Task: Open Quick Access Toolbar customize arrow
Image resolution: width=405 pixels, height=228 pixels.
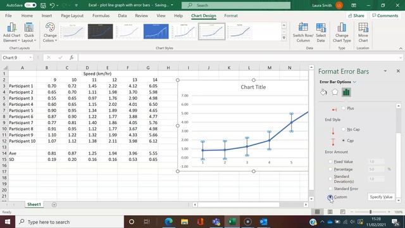Action: coord(76,5)
